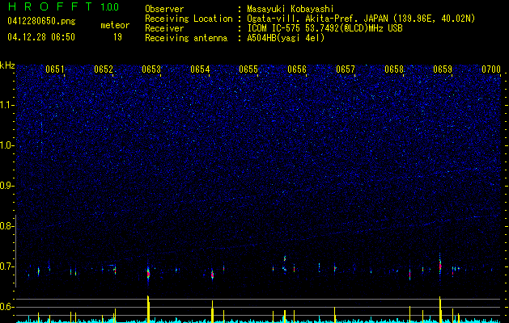Click the 0.7 kHz frequency axis label
The height and width of the screenshot is (323, 509).
pyautogui.click(x=7, y=266)
